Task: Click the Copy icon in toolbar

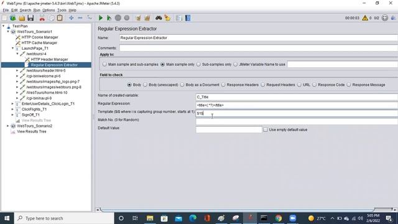Action: [x=52, y=18]
